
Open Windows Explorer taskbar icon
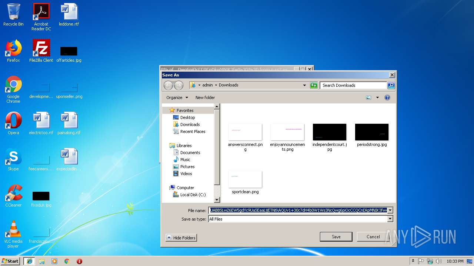[42, 261]
